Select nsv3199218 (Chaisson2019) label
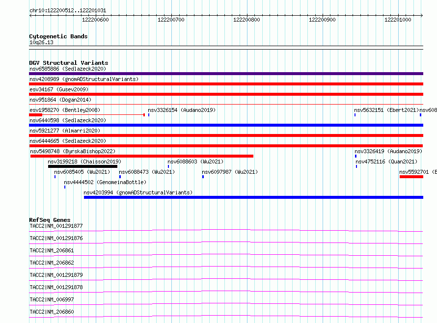Screen dimensions: 437x323 pyautogui.click(x=84, y=161)
